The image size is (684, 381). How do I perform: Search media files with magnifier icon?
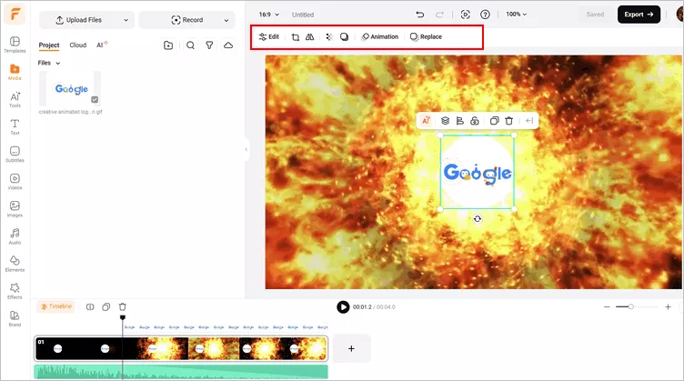coord(191,45)
